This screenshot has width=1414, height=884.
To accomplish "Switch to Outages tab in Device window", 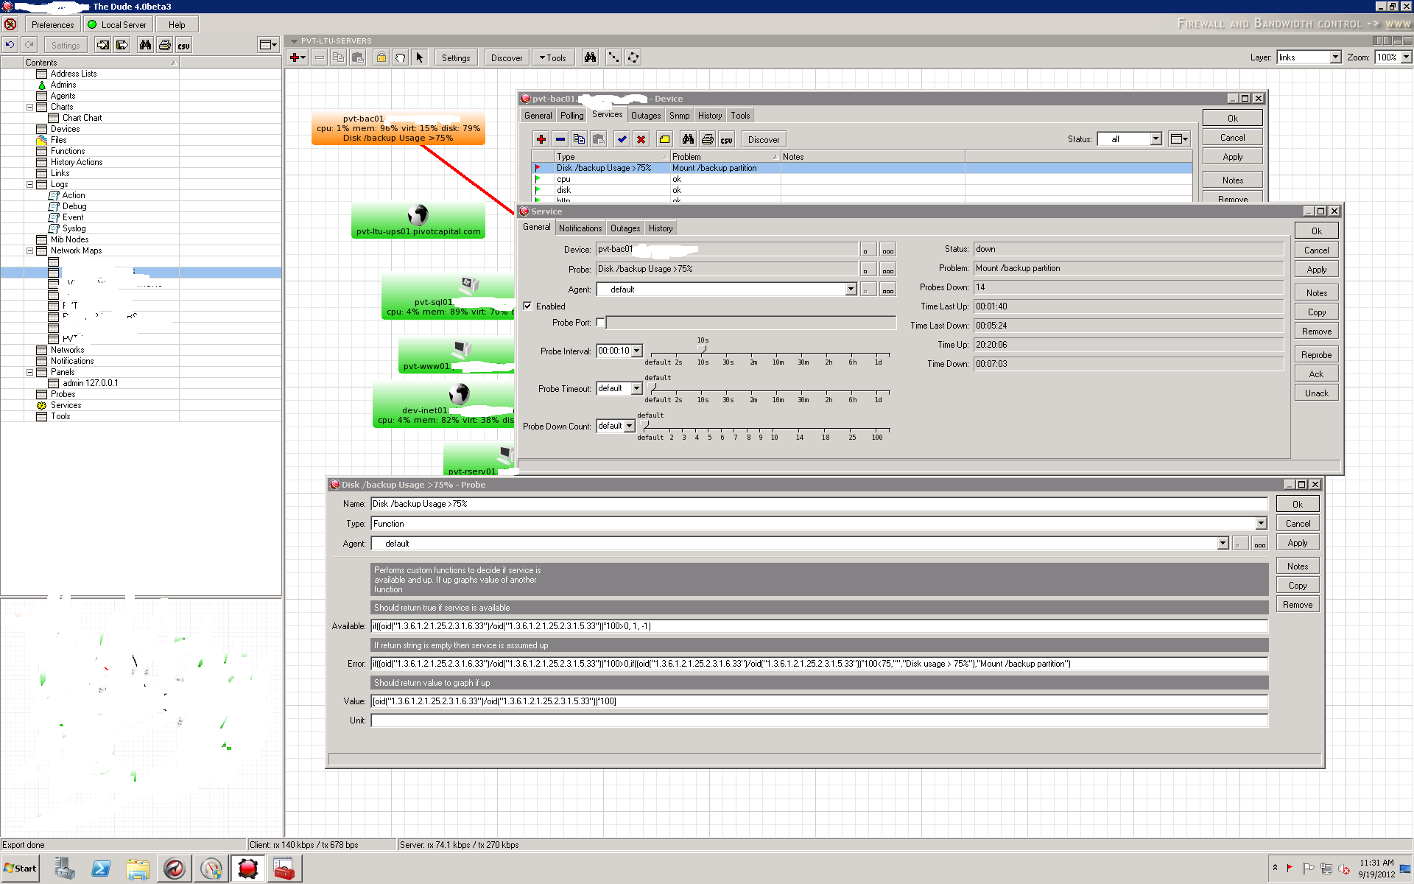I will tap(646, 116).
